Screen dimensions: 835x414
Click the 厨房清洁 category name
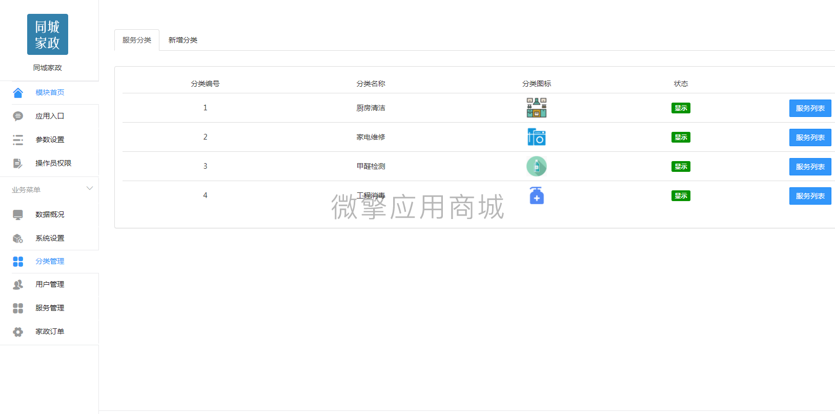[371, 108]
